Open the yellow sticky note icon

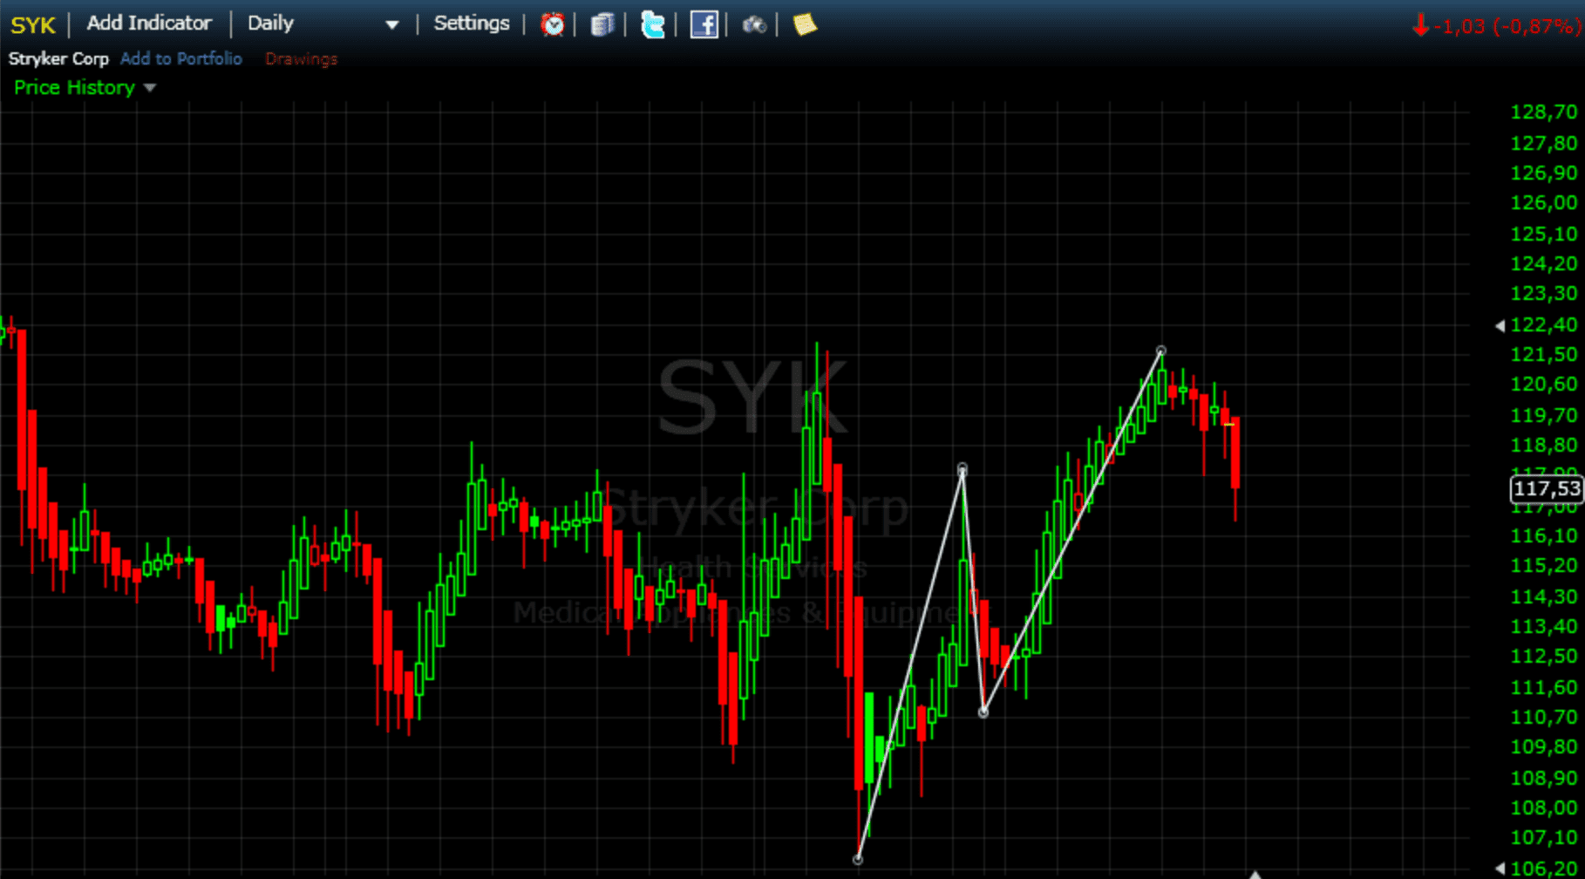tap(805, 24)
